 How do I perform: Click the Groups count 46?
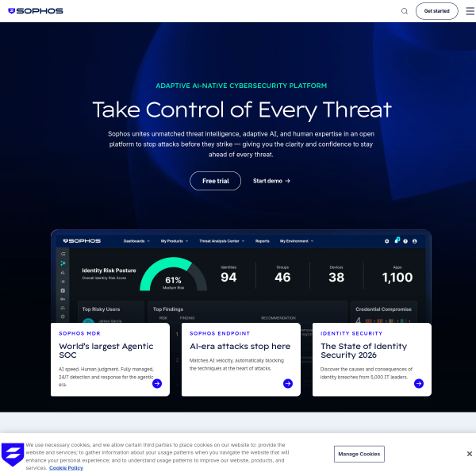(282, 277)
